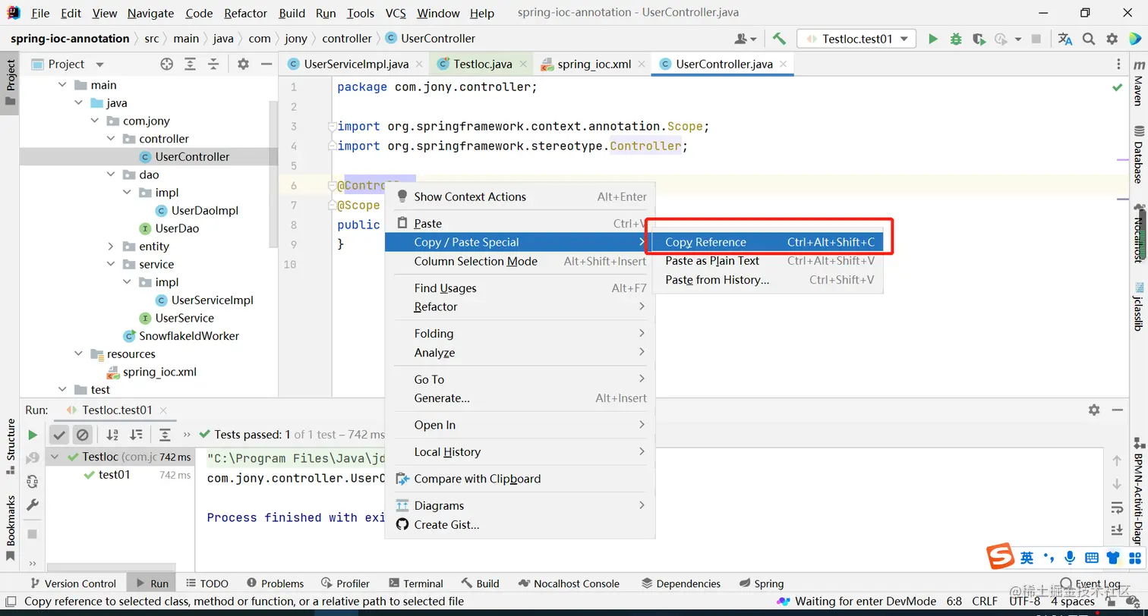Open the Structure tool window
The image size is (1148, 616).
tap(11, 446)
